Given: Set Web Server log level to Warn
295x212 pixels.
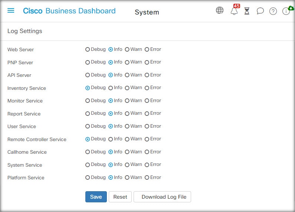Looking at the screenshot, I should [x=127, y=49].
